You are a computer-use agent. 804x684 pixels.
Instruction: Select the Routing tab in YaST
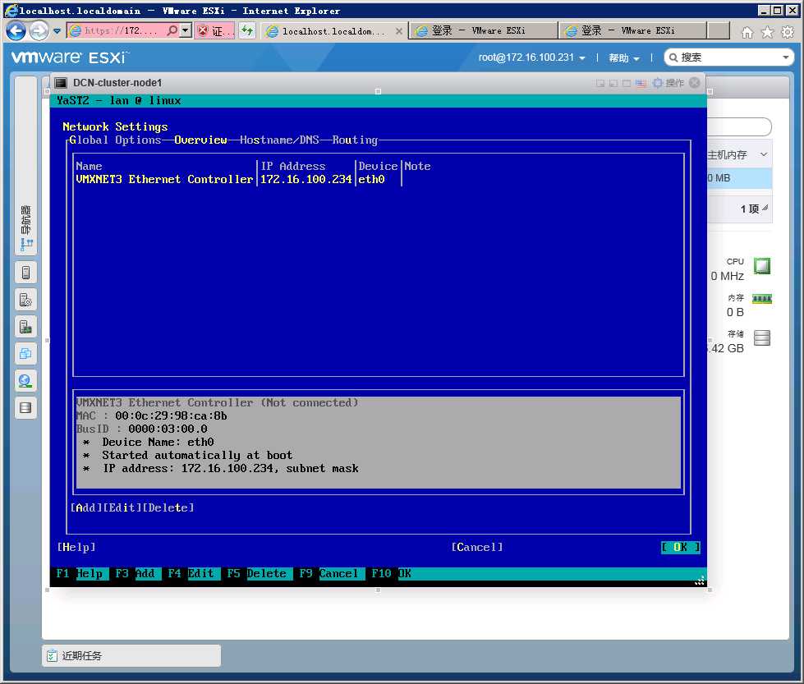click(x=355, y=140)
